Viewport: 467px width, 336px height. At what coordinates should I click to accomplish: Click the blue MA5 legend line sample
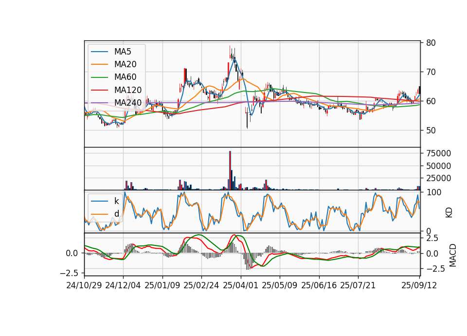[x=99, y=52]
